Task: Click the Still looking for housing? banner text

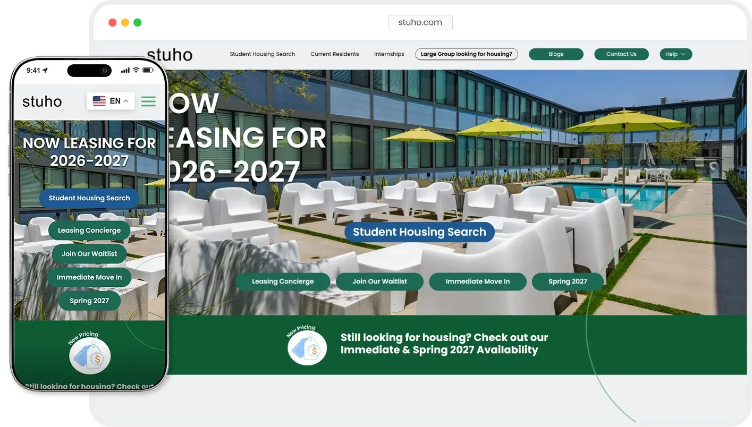Action: [x=444, y=344]
